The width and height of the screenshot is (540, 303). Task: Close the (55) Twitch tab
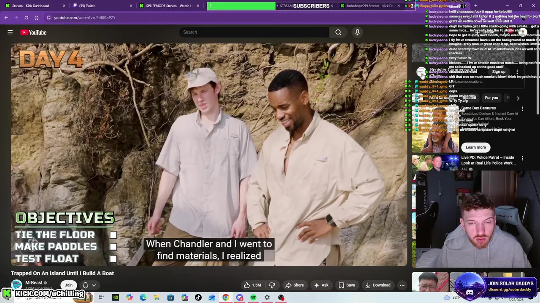(x=131, y=6)
